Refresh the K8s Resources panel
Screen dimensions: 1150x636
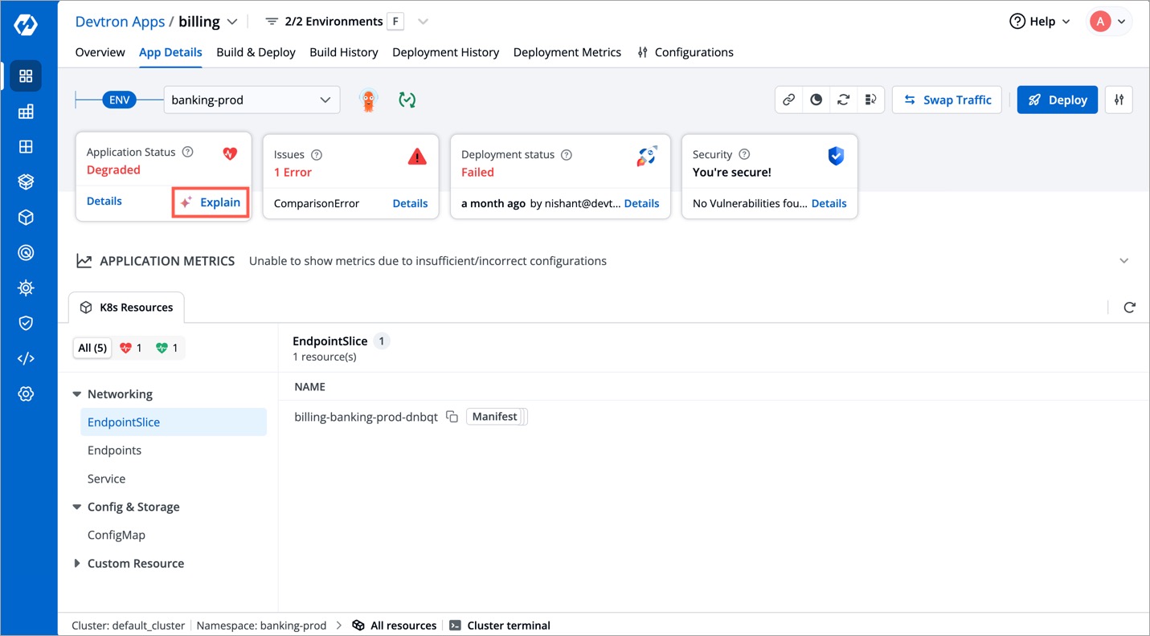pyautogui.click(x=1130, y=307)
